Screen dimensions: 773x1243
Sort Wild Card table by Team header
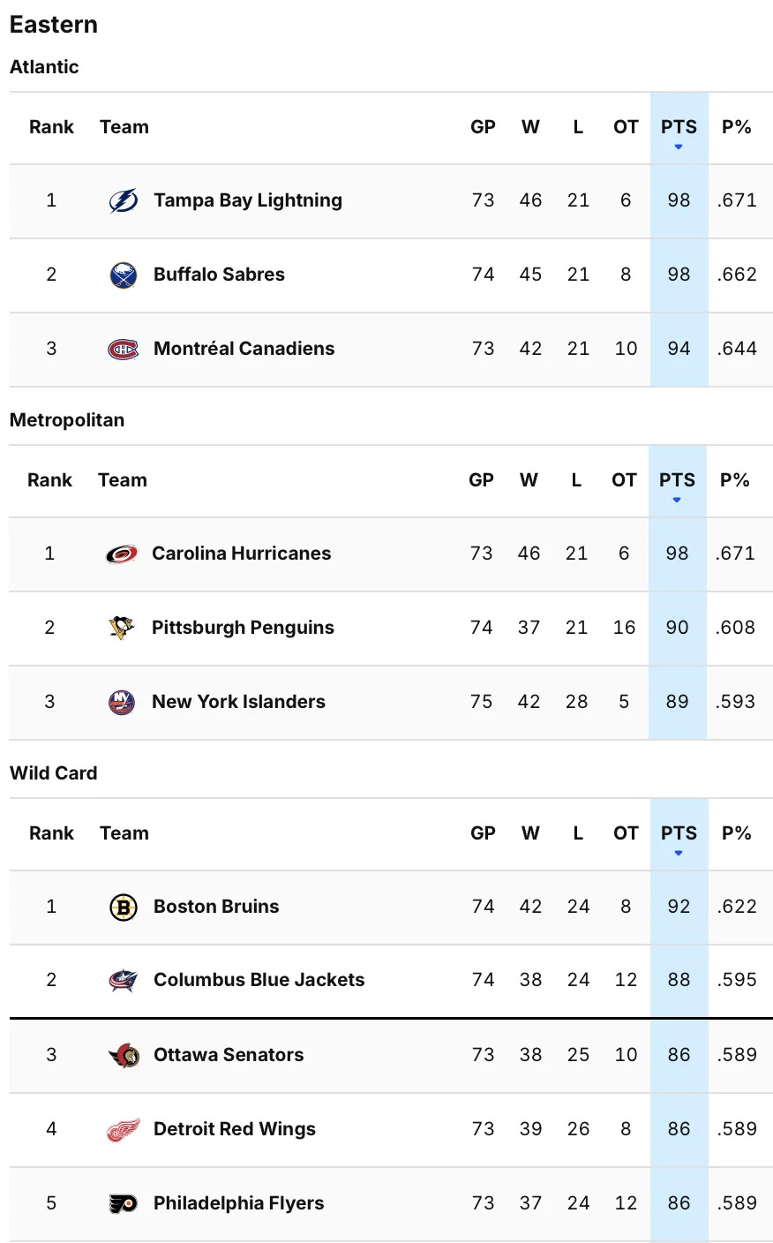click(124, 833)
